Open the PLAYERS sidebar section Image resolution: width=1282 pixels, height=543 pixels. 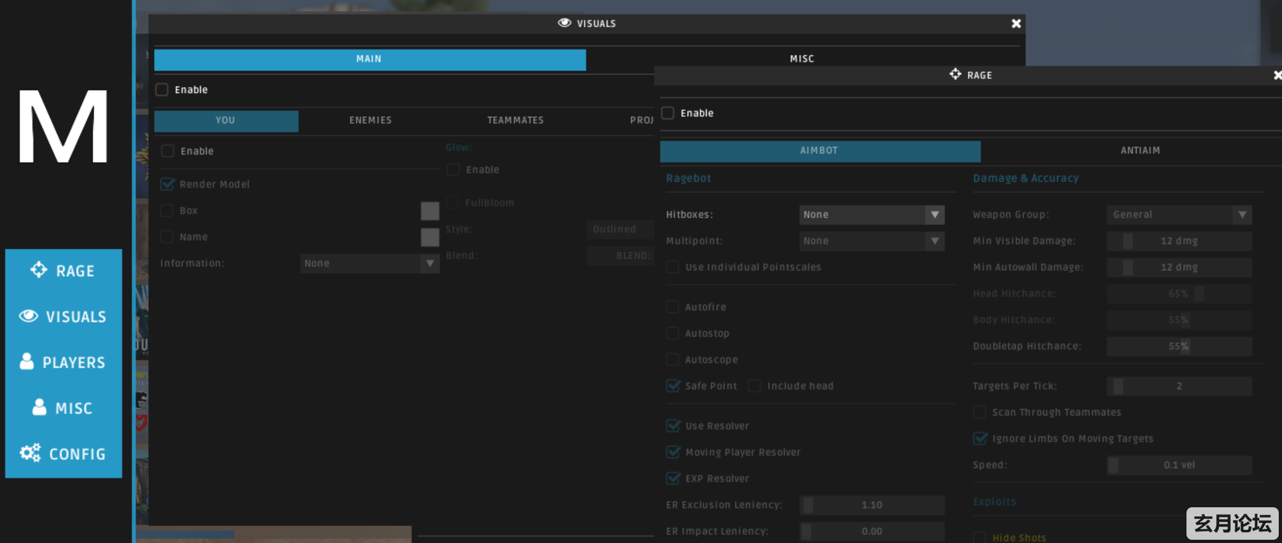coord(63,362)
